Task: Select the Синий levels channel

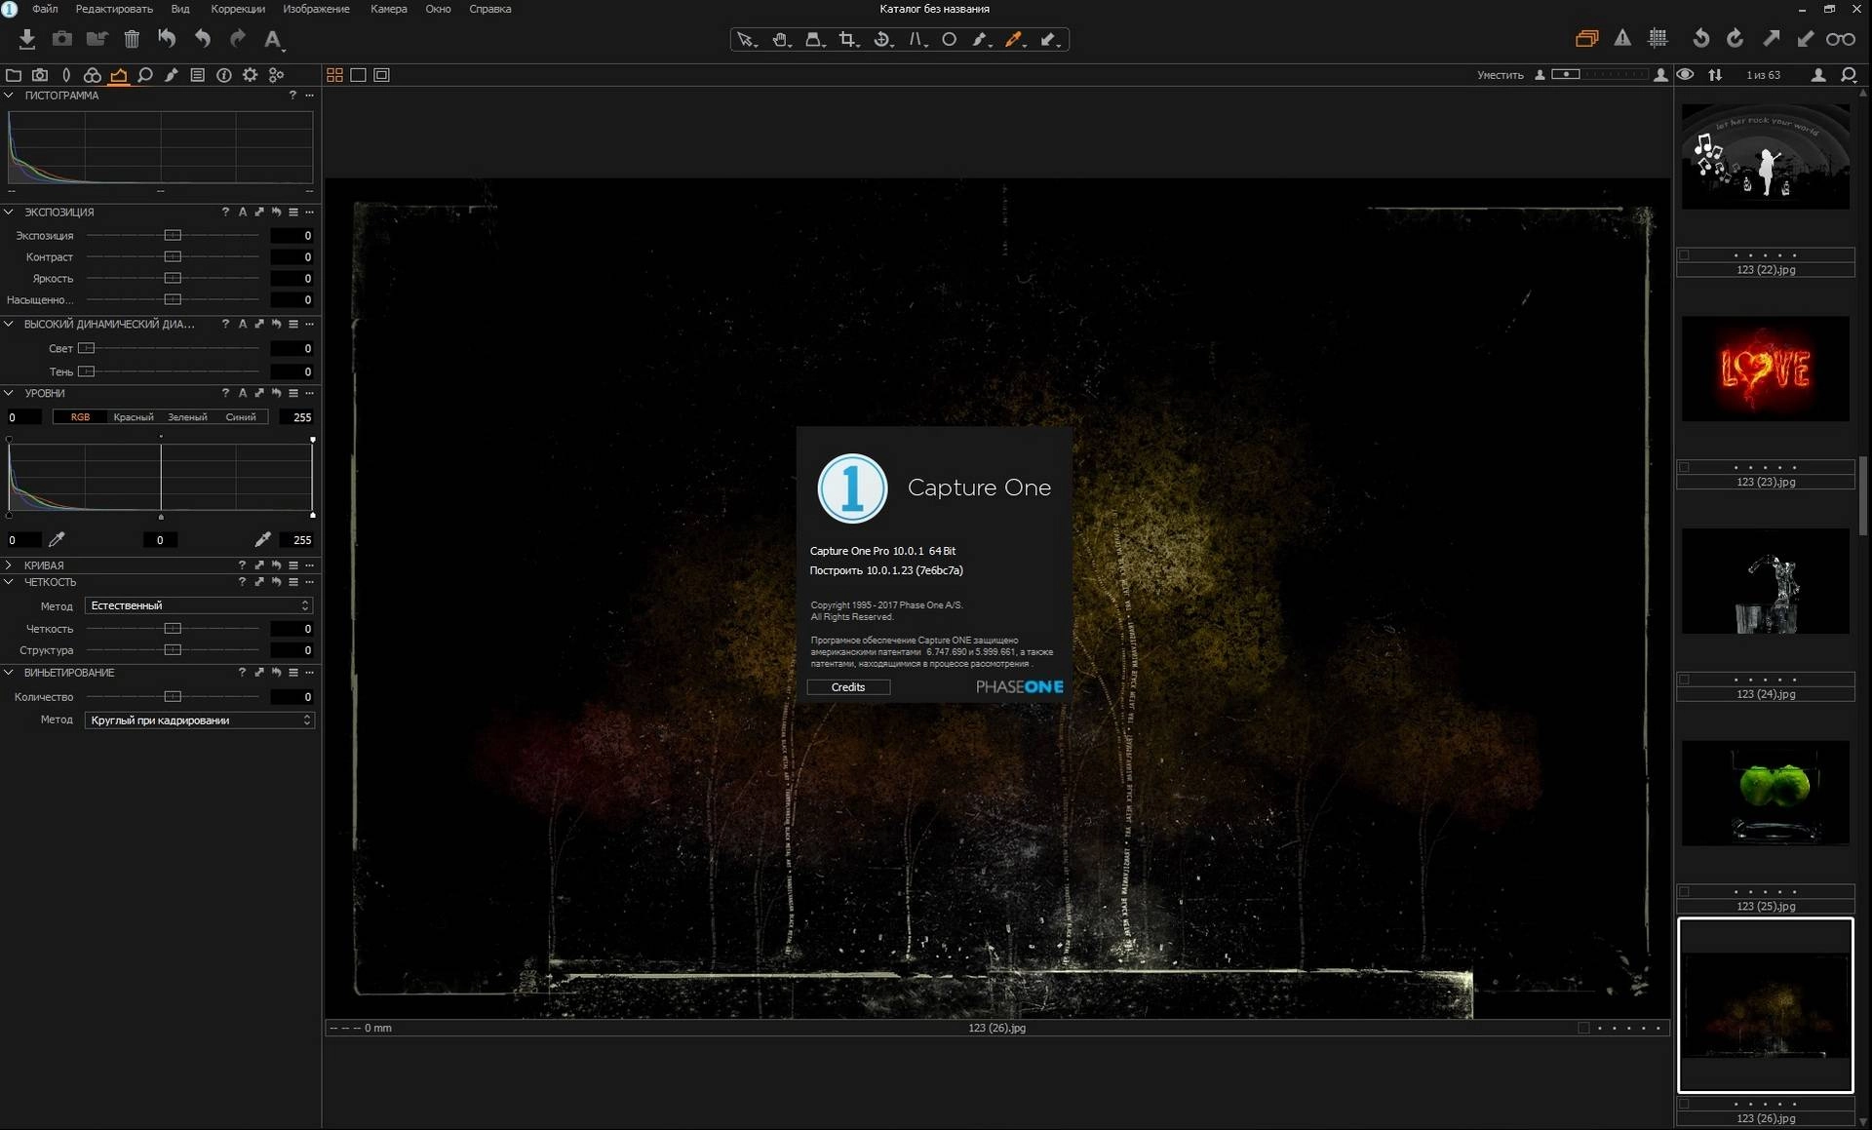Action: [241, 417]
